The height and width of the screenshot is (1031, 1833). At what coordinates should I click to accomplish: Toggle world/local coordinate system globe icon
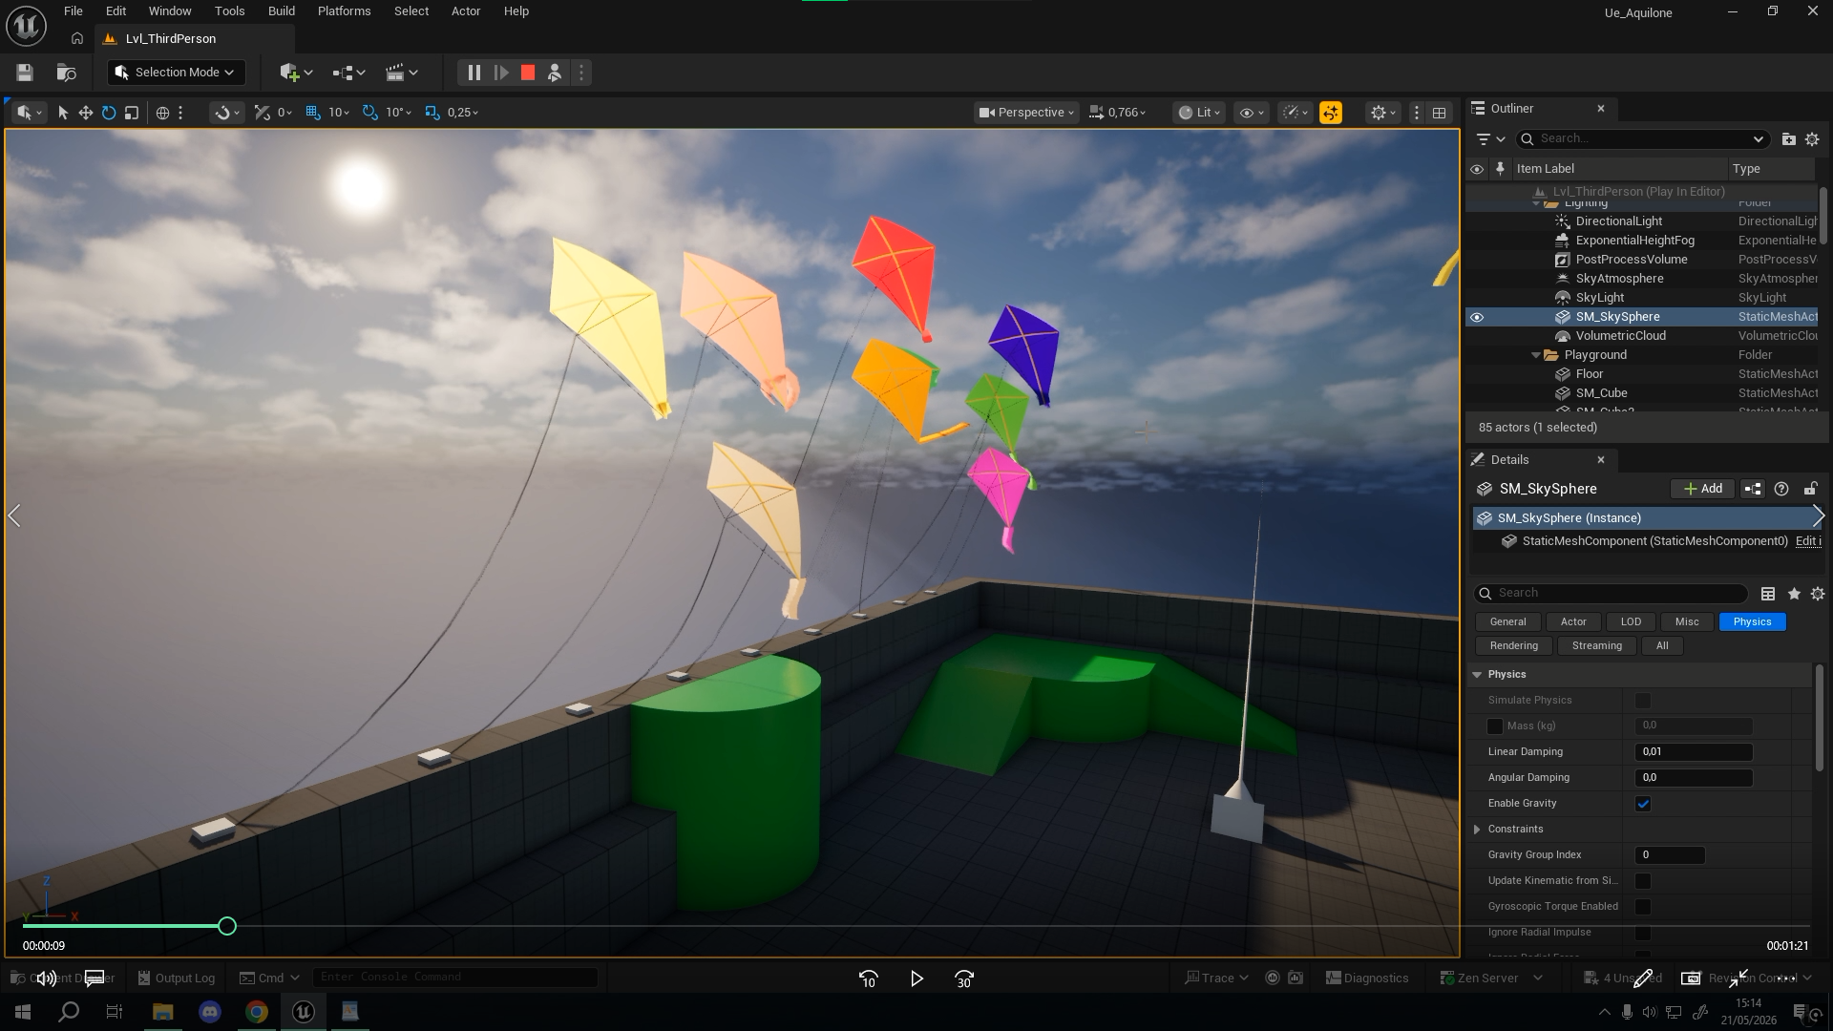(x=162, y=113)
